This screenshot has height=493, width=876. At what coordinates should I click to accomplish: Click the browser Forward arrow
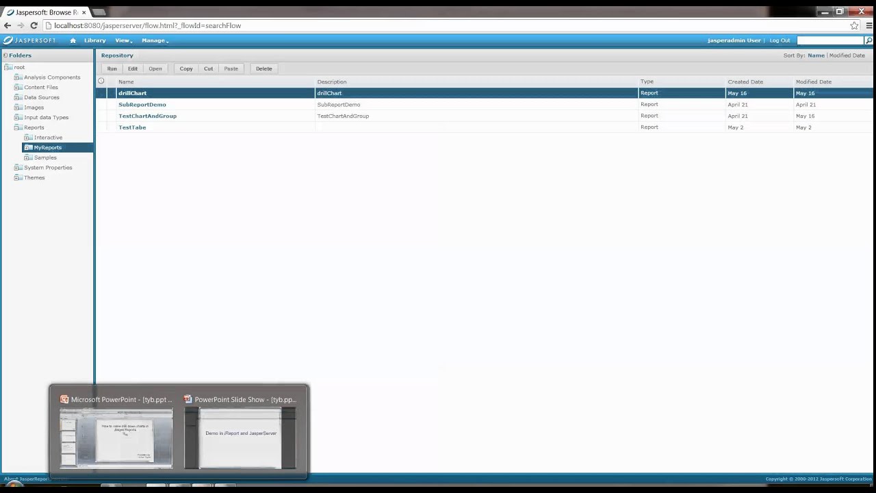click(x=21, y=25)
